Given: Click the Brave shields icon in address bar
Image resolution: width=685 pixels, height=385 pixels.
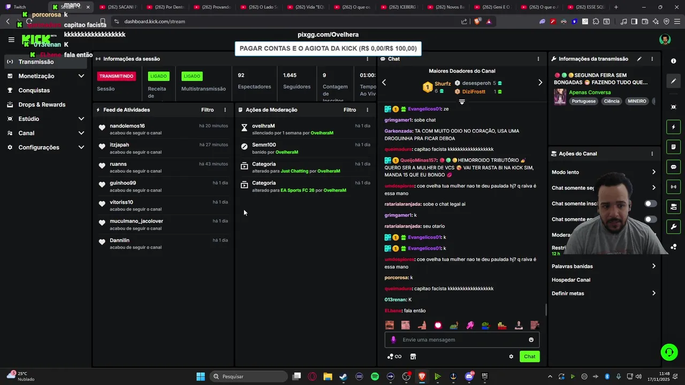Looking at the screenshot, I should (477, 21).
